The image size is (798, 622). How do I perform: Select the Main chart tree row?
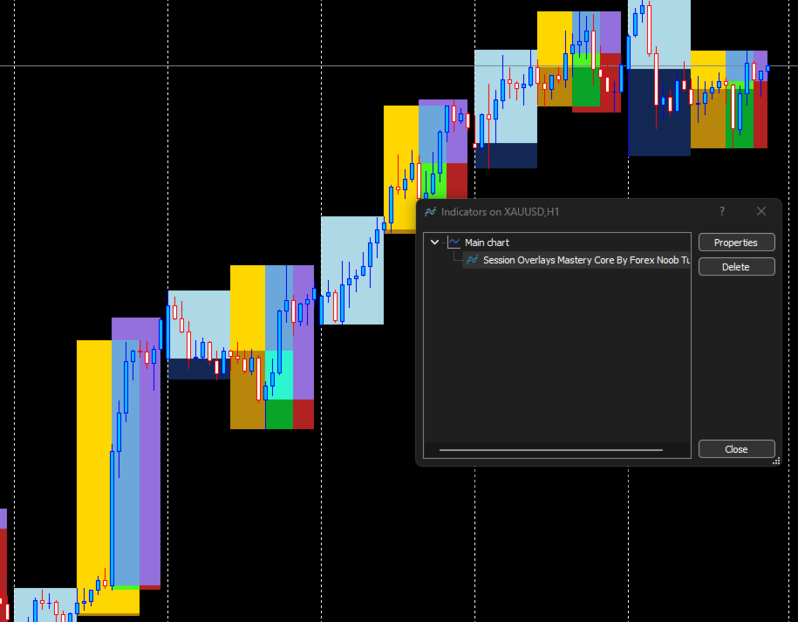(x=556, y=243)
